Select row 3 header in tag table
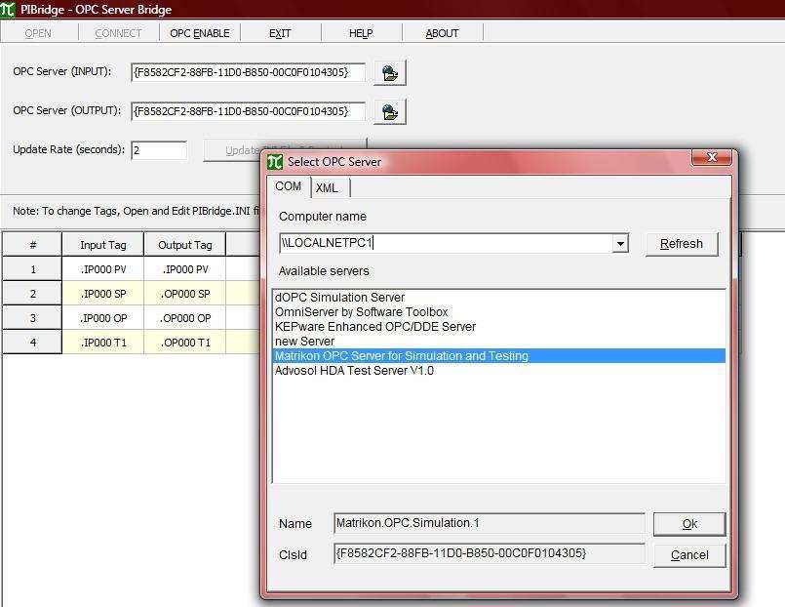 pyautogui.click(x=32, y=318)
